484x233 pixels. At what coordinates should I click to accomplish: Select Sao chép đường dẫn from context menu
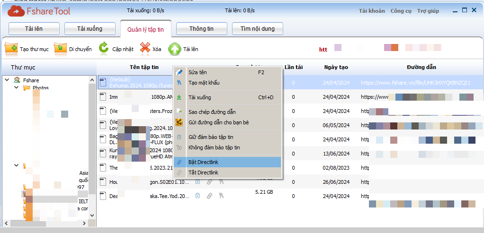click(x=212, y=112)
